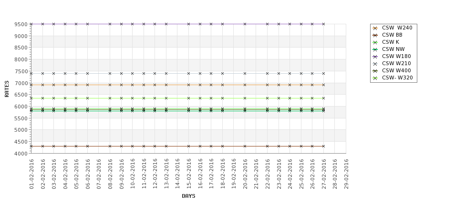The height and width of the screenshot is (204, 465).
Task: Select the CSW W400 legend label
Action: point(396,70)
